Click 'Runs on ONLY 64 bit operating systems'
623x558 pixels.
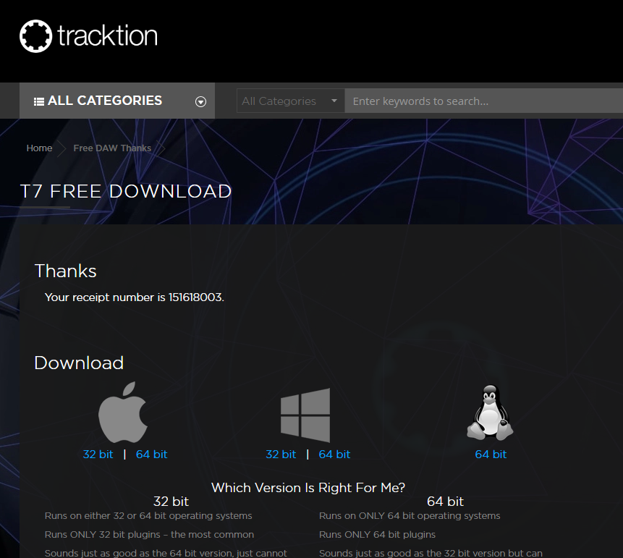[x=410, y=516]
